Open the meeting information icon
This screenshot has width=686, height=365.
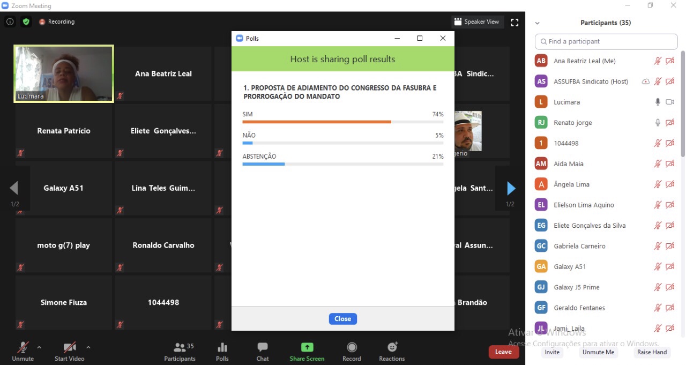[10, 22]
